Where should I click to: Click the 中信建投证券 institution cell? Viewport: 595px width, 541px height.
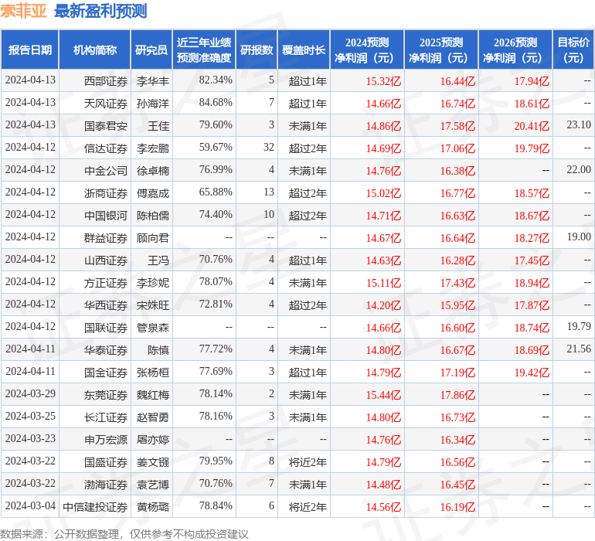[95, 506]
